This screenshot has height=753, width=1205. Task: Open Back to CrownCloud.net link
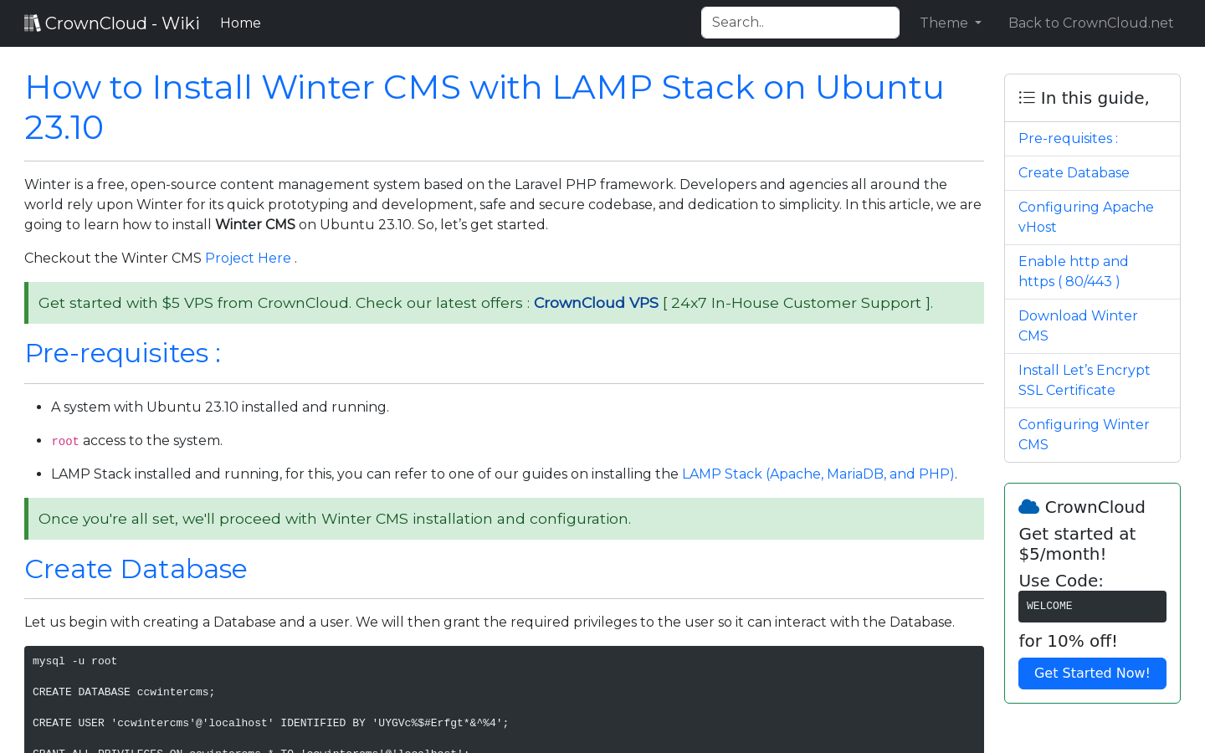coord(1090,23)
